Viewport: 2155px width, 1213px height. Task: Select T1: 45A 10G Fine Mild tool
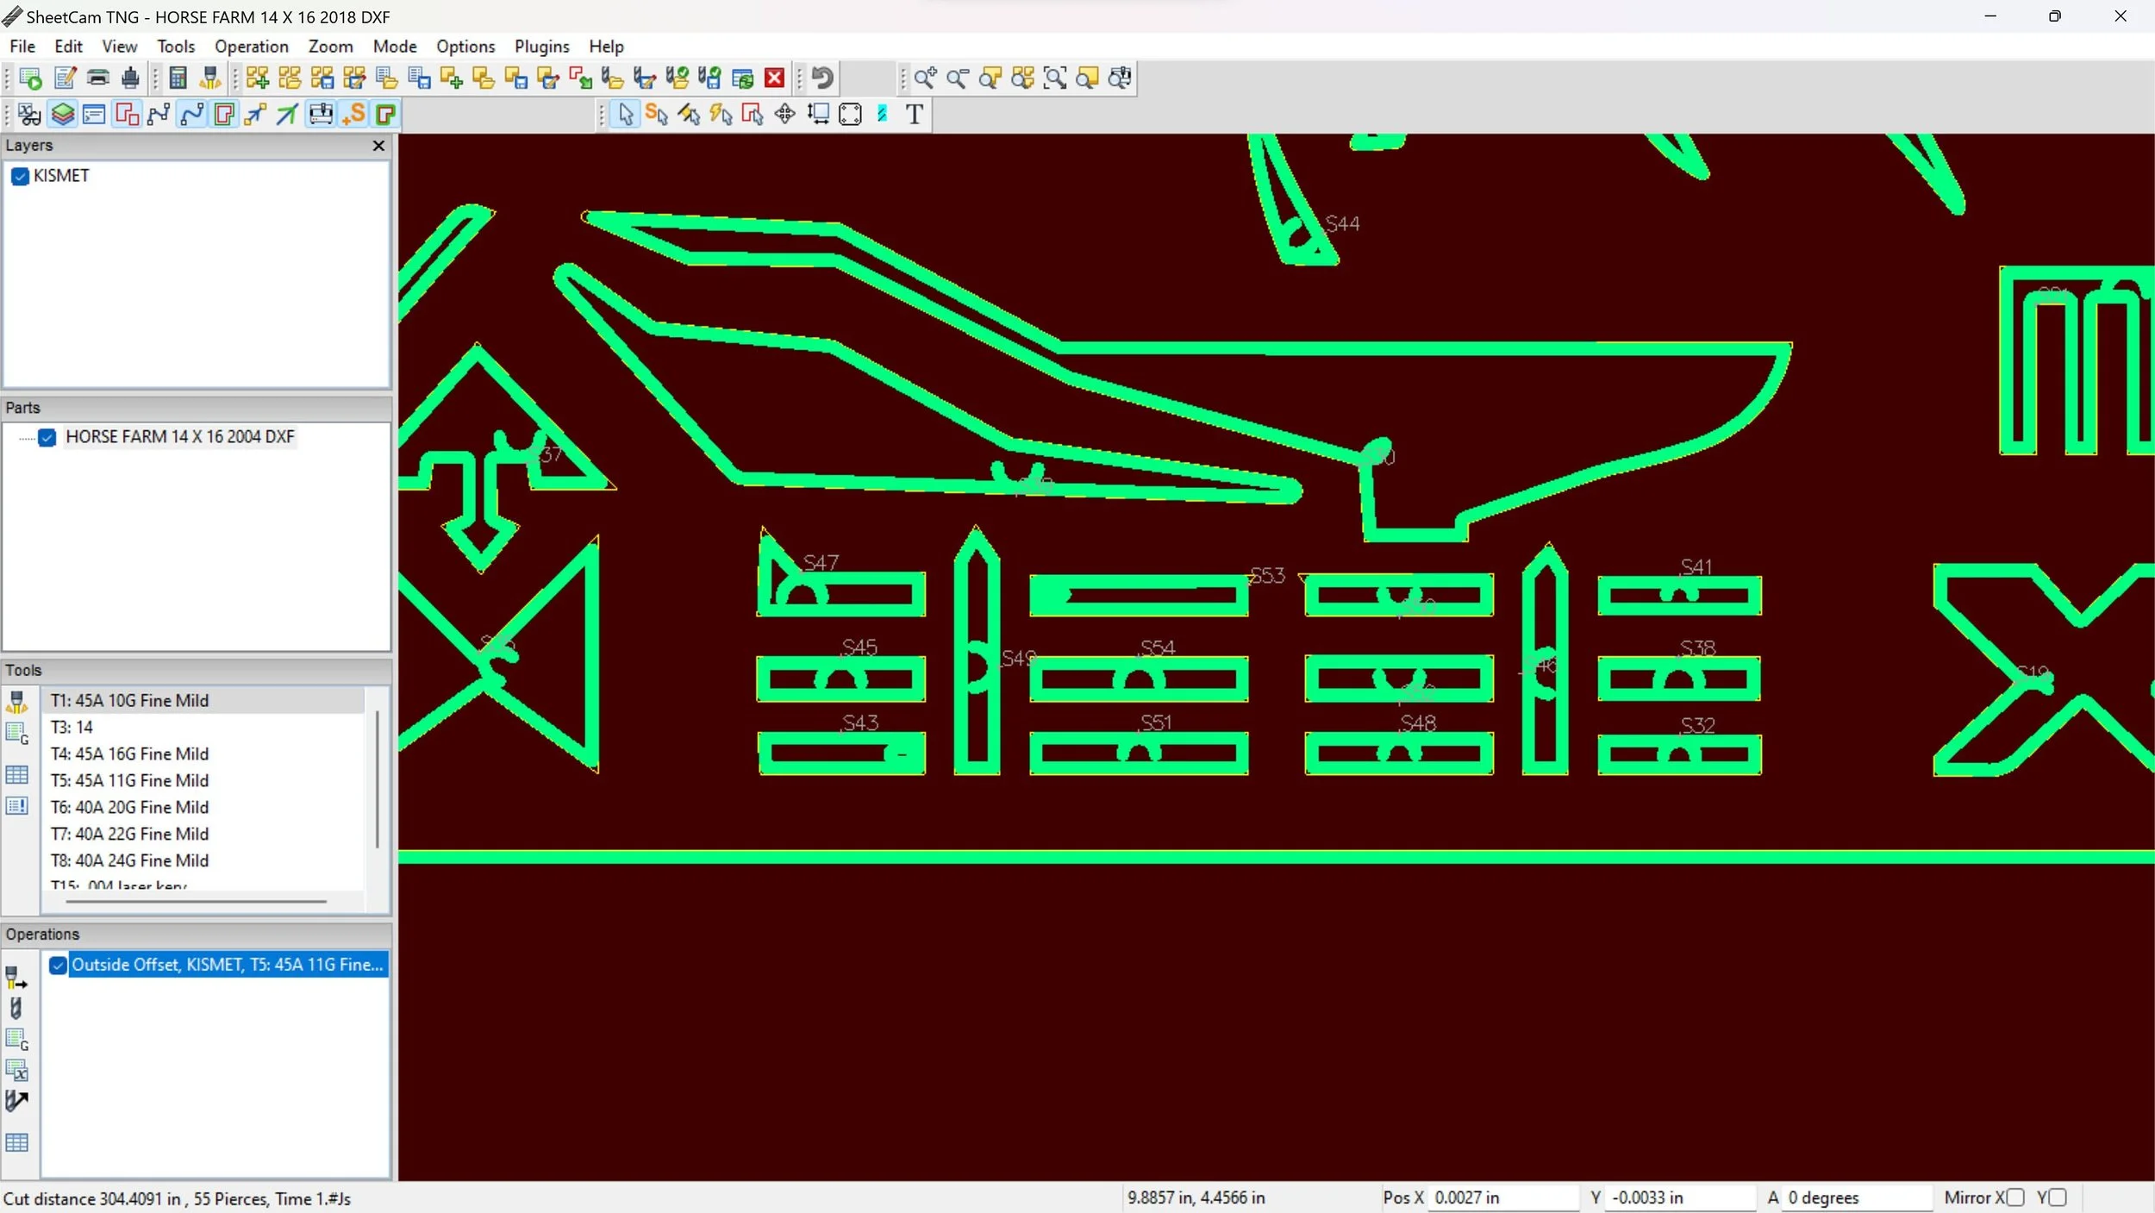click(129, 700)
